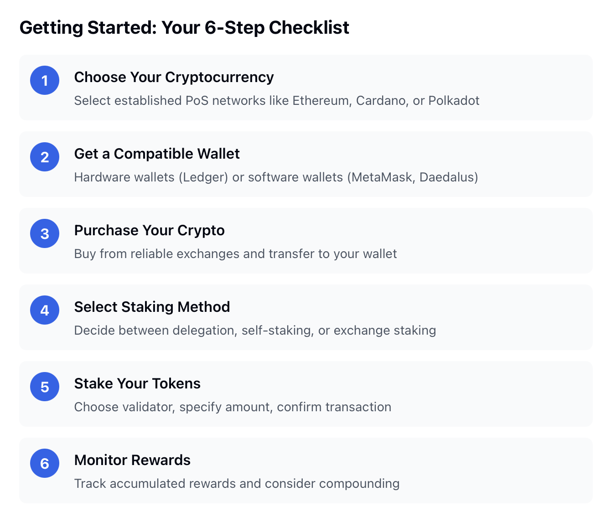Click the Monitor Rewards heading
Screen dimensions: 601x512
(132, 460)
